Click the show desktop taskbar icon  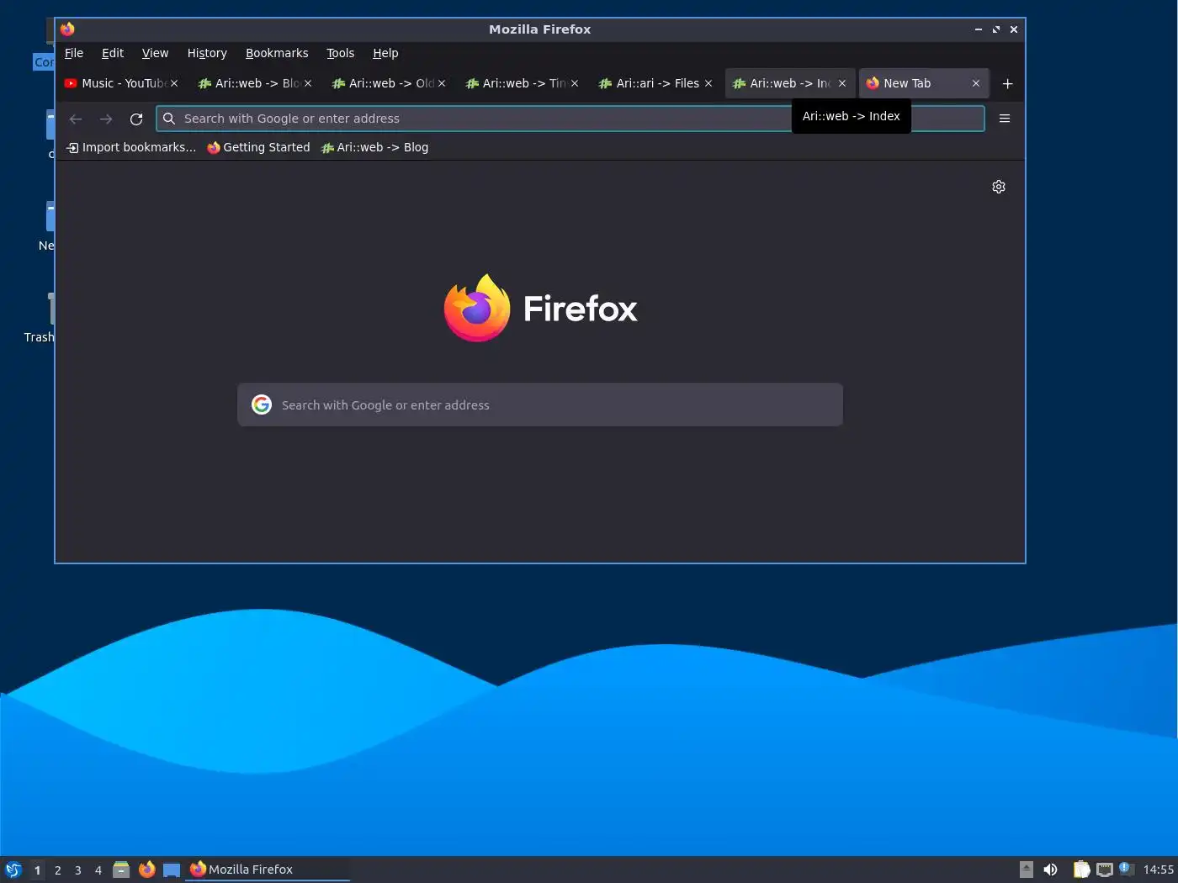pos(172,870)
